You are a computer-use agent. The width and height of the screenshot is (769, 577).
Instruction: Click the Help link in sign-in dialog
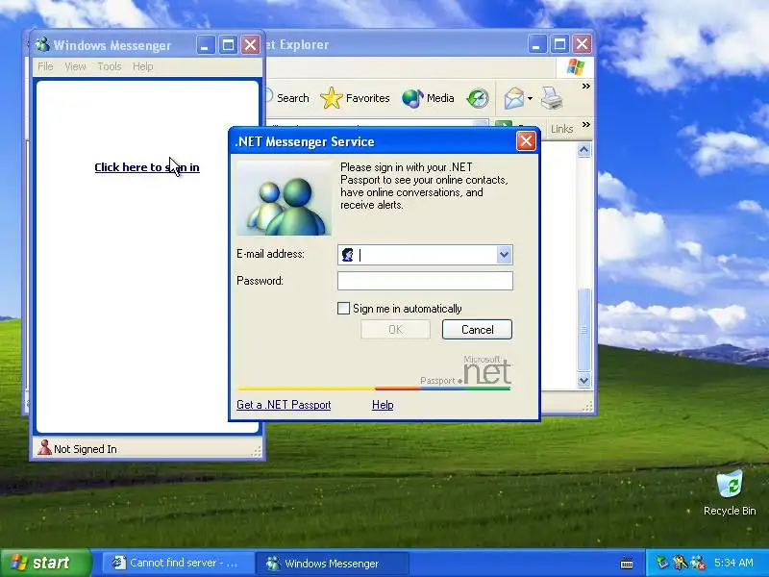383,405
